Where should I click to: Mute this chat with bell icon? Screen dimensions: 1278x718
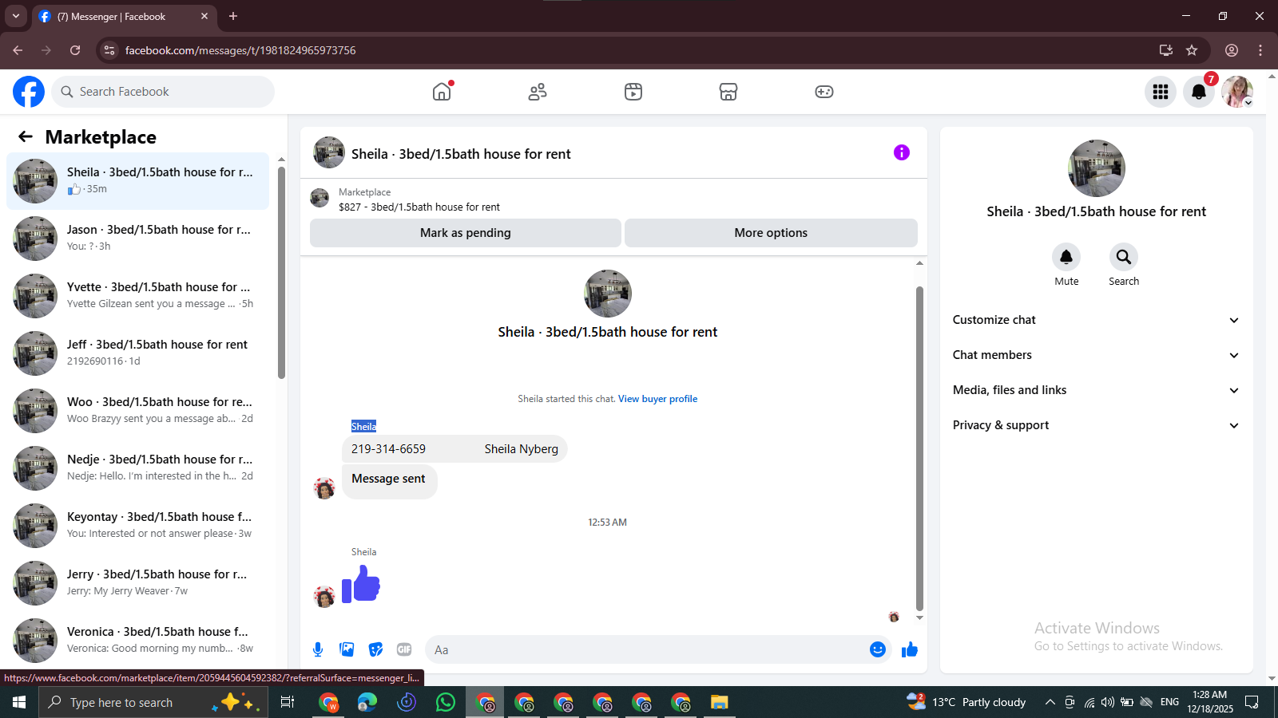click(1066, 257)
